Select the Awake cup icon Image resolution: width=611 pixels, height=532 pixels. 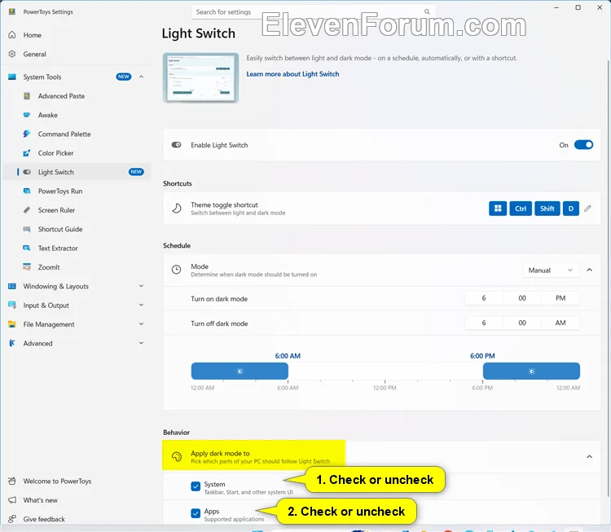(27, 115)
